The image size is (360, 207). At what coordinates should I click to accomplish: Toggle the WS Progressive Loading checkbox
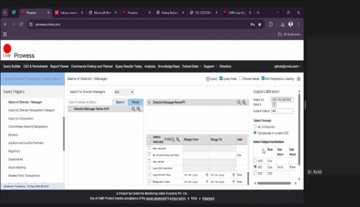tap(263, 78)
